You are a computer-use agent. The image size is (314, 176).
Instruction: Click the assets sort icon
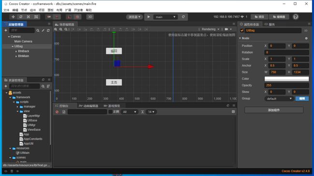48,86
